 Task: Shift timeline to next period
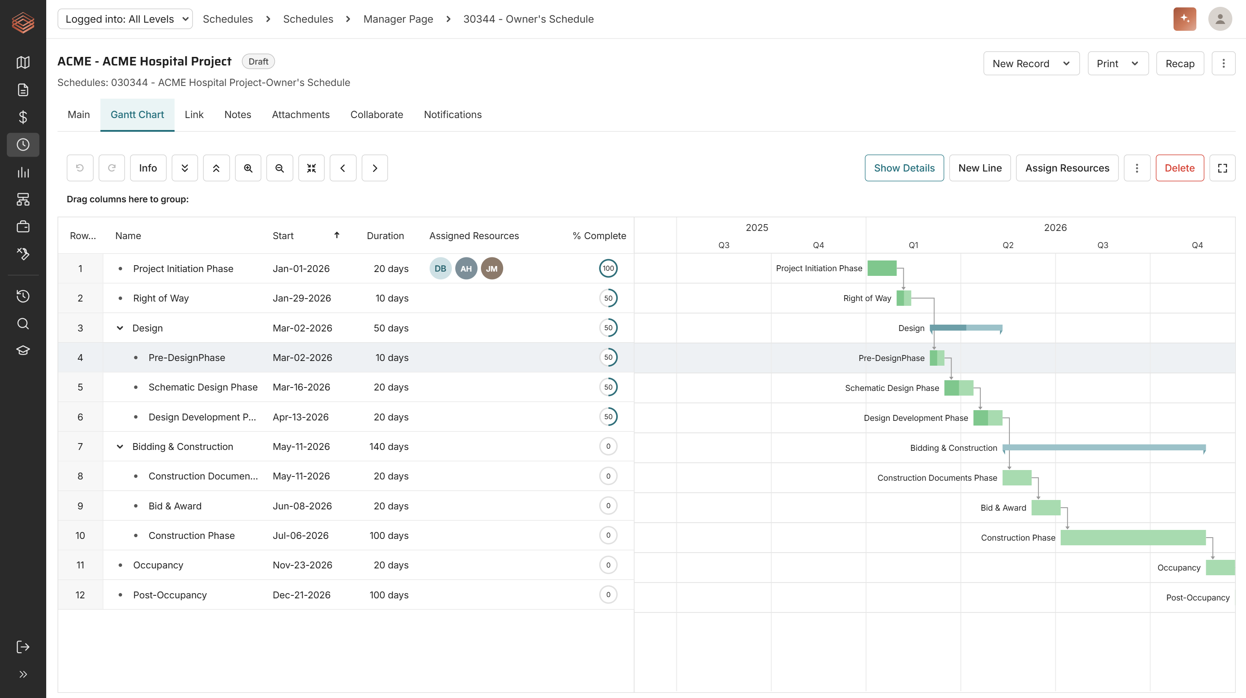pos(375,168)
